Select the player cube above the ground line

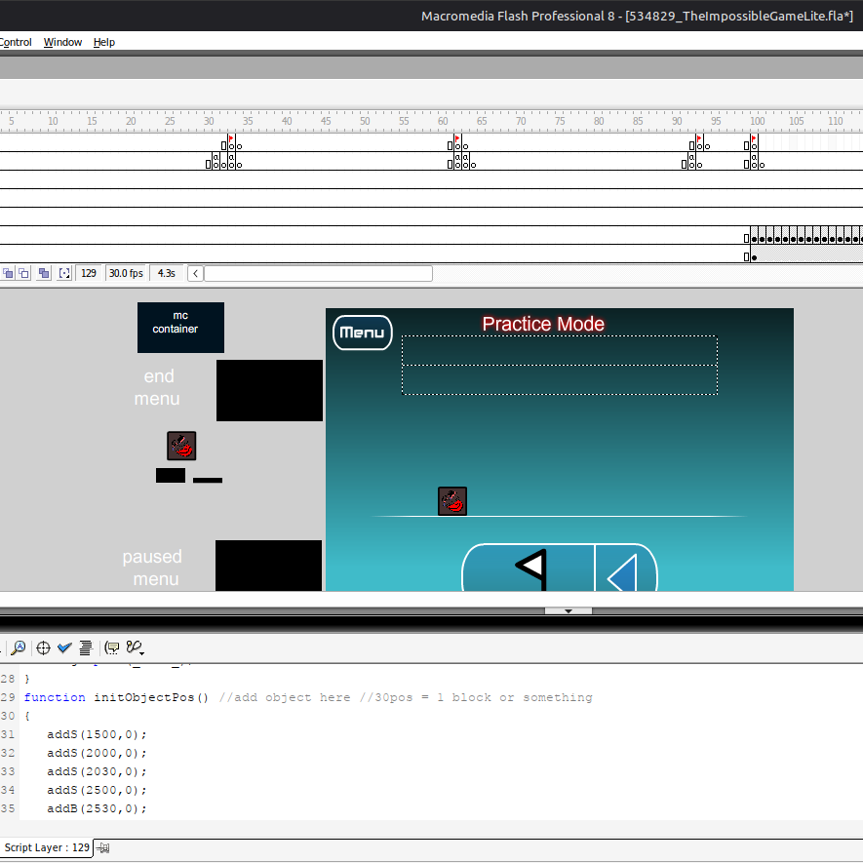[452, 501]
